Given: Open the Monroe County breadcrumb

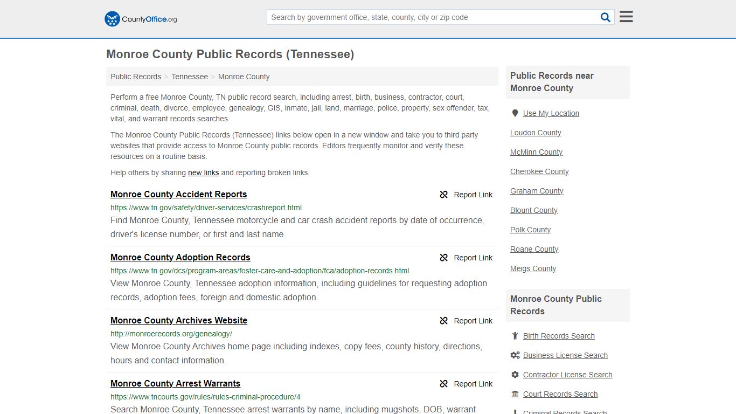Looking at the screenshot, I should (244, 77).
